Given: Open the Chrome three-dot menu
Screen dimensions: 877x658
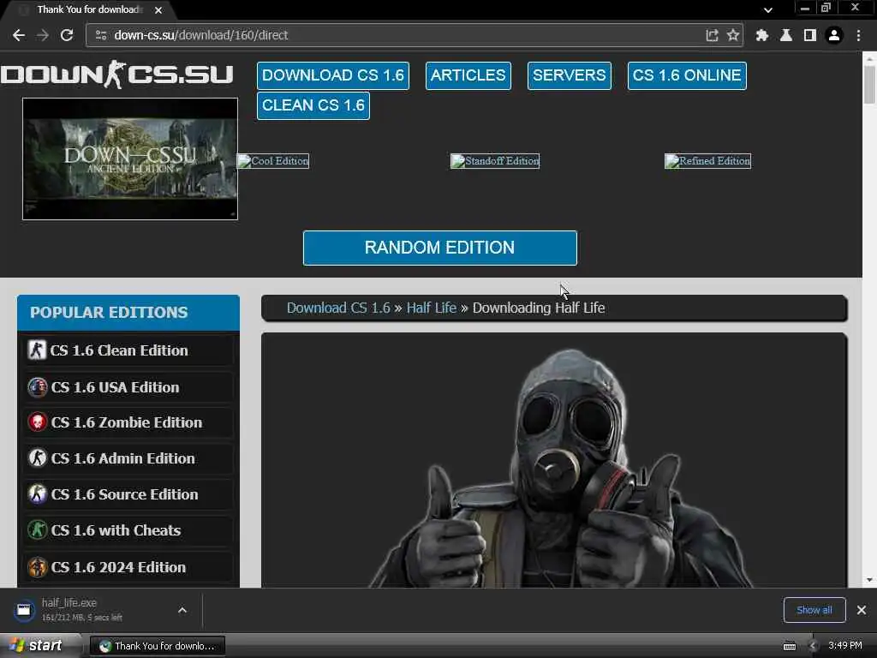Looking at the screenshot, I should click(x=858, y=35).
